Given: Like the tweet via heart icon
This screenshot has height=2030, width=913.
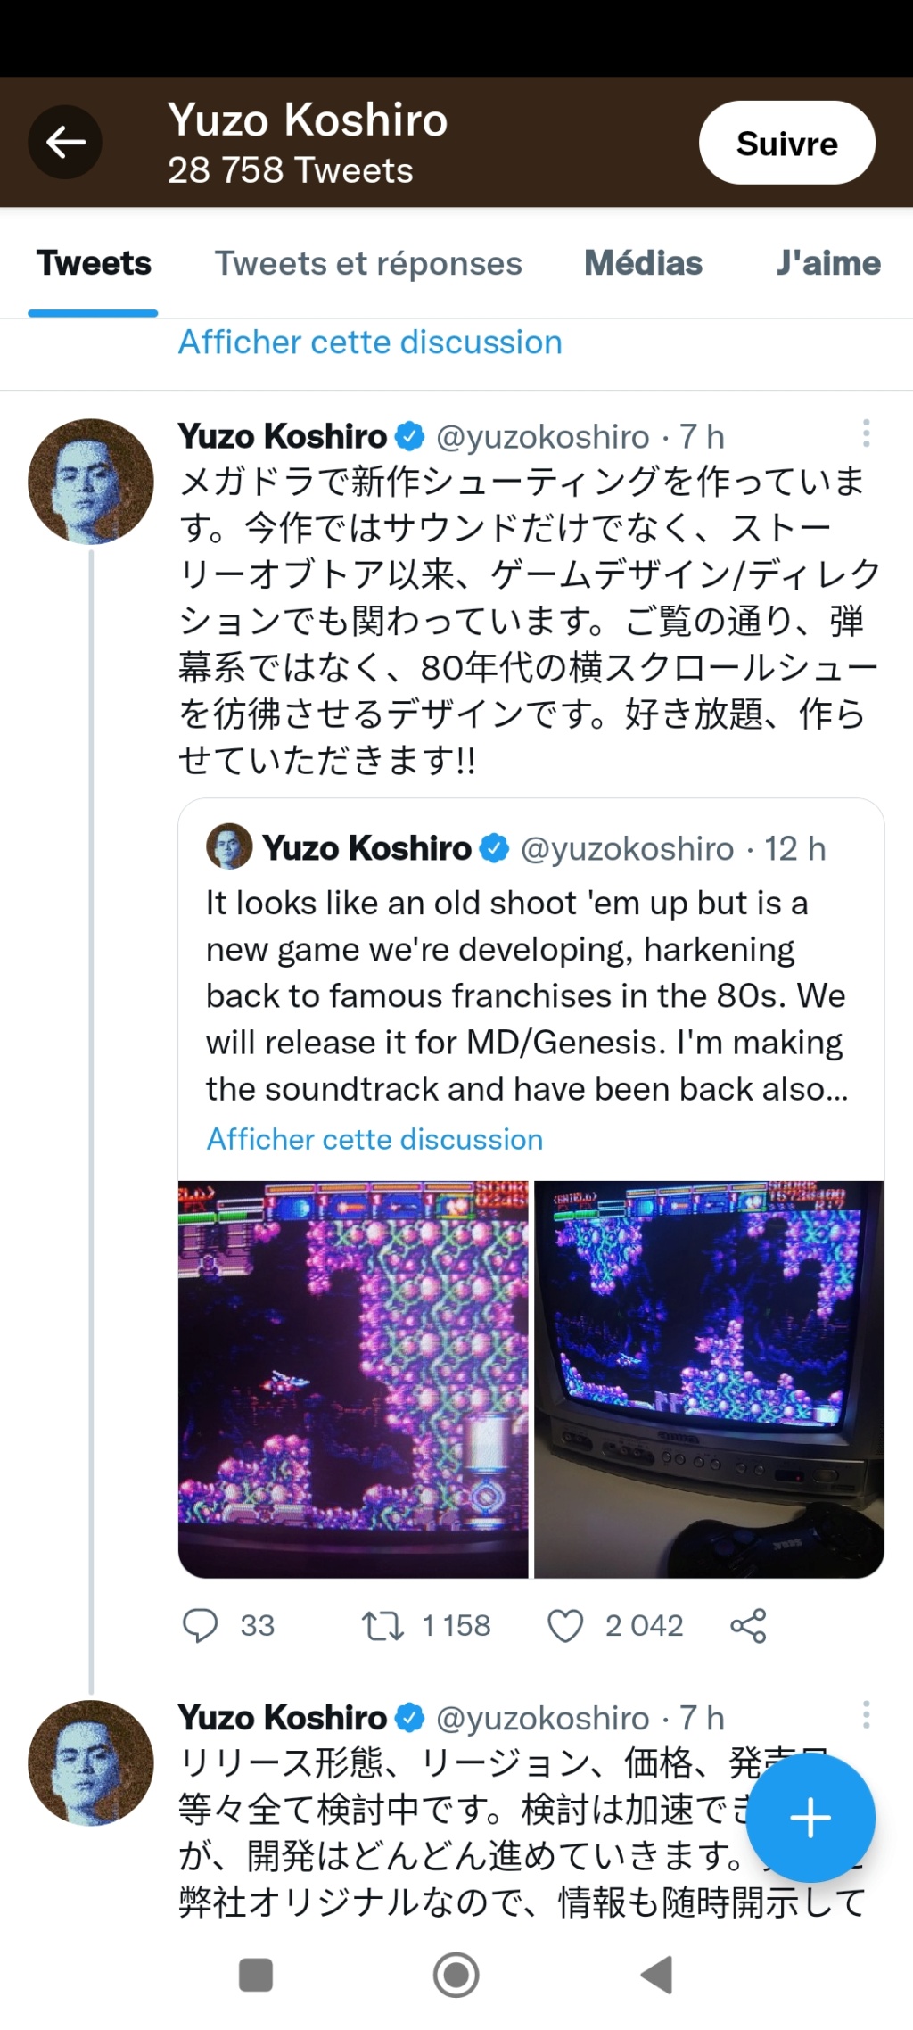Looking at the screenshot, I should [x=565, y=1625].
